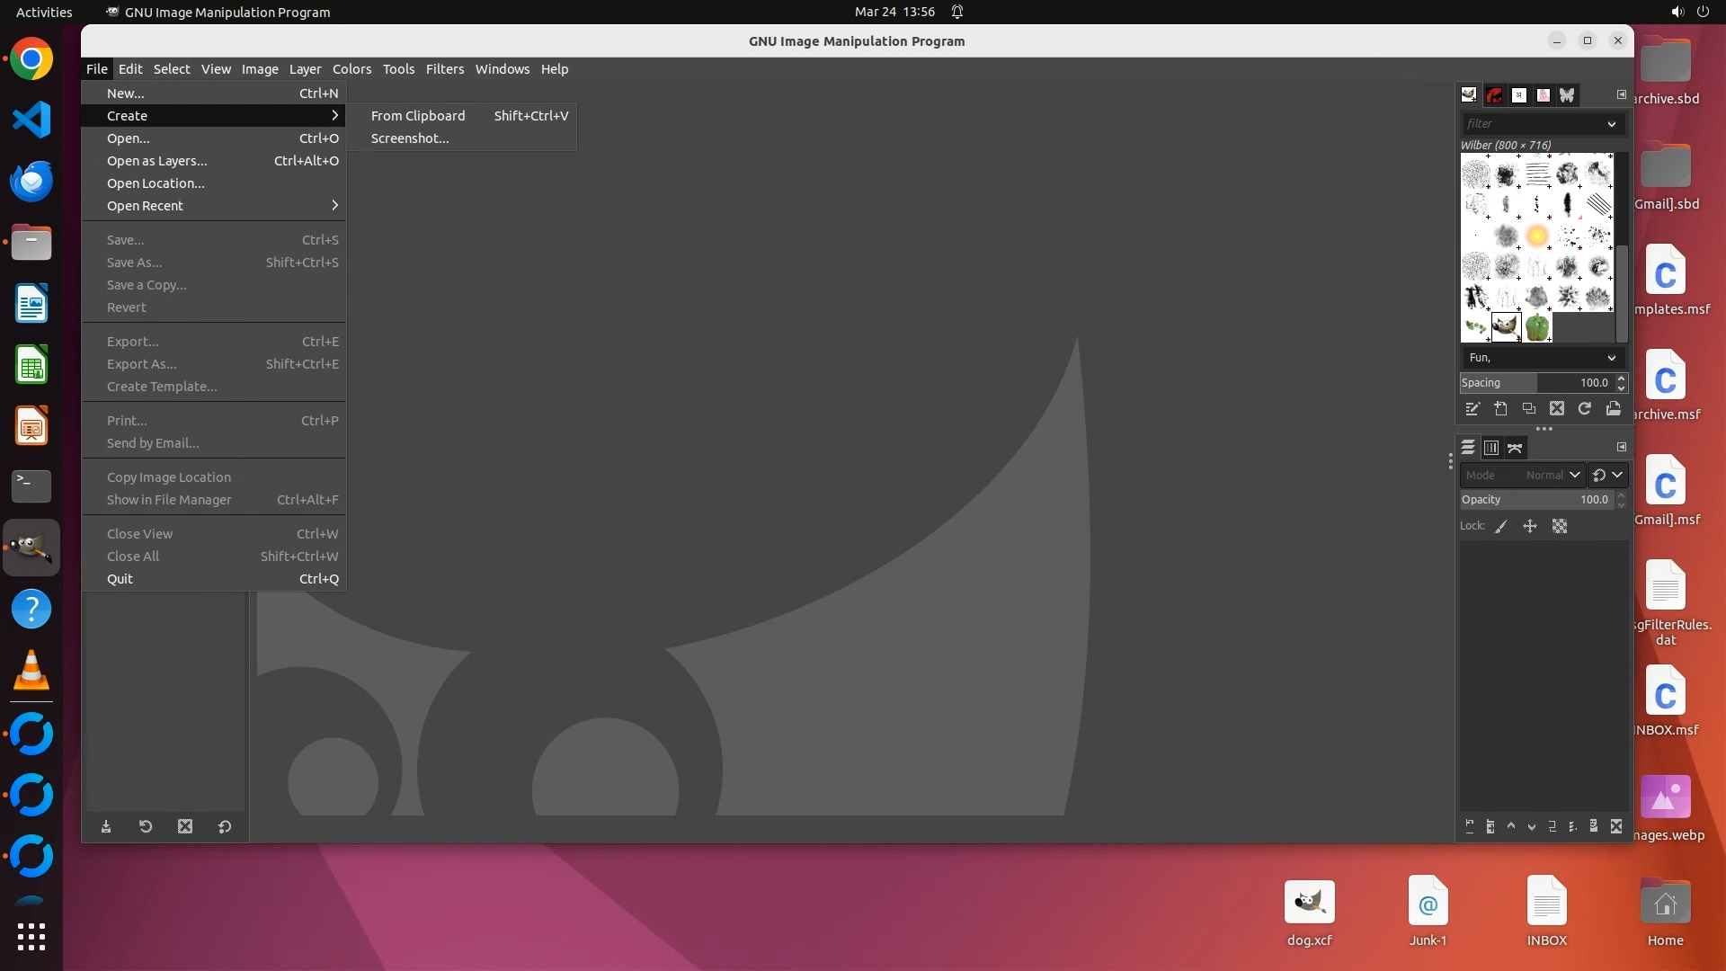The width and height of the screenshot is (1726, 971).
Task: Choose From Clipboard in Create submenu
Action: (x=418, y=116)
